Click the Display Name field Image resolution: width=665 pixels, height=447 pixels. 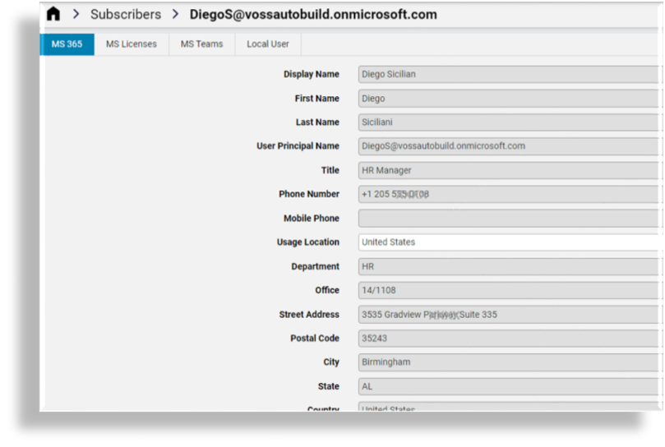tap(509, 75)
